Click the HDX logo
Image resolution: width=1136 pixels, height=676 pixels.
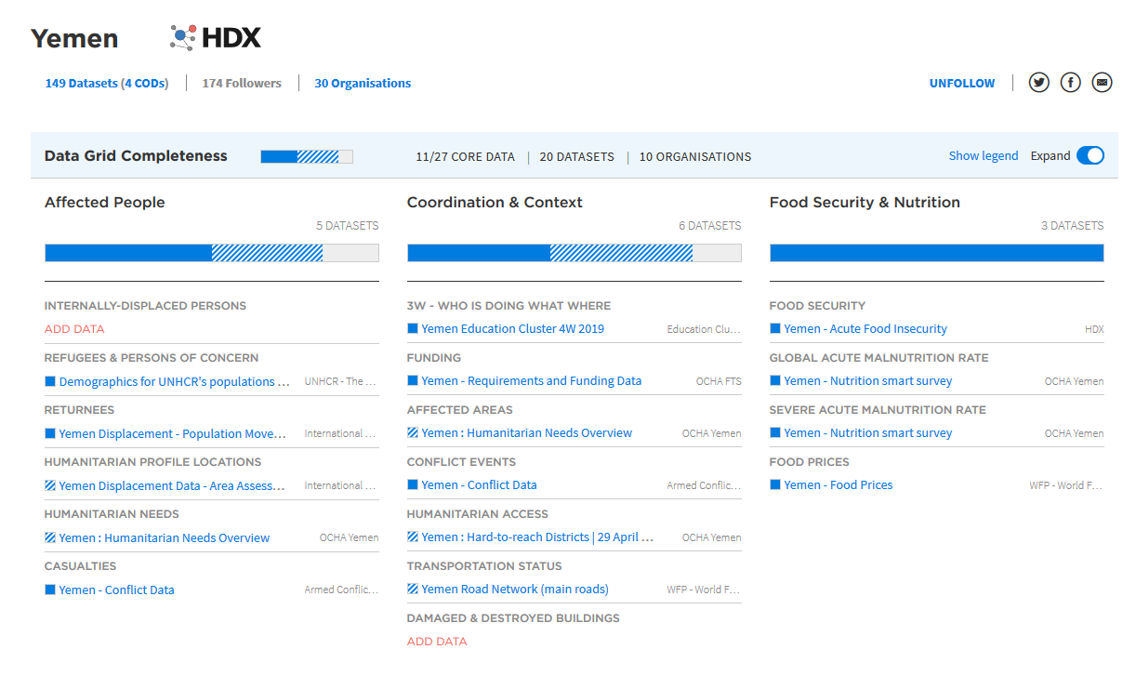[x=216, y=37]
